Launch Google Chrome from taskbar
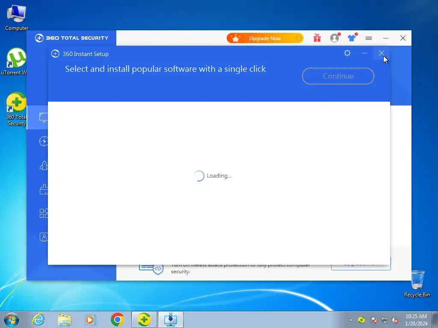Image resolution: width=438 pixels, height=328 pixels. (x=117, y=319)
